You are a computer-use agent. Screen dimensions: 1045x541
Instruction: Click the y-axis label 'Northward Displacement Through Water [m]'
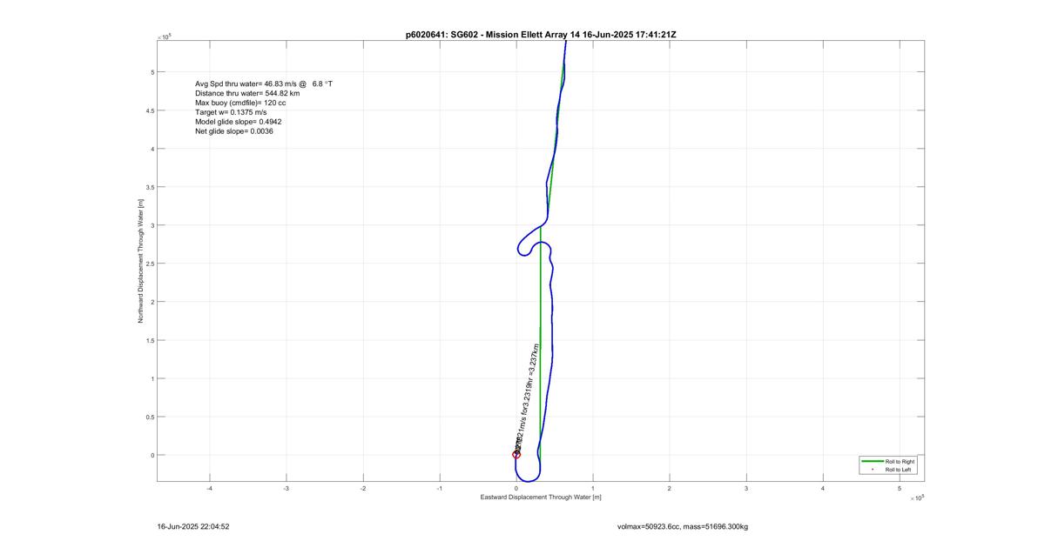coord(140,260)
